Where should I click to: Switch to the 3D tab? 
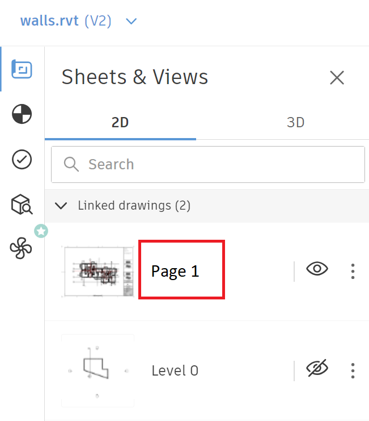(x=295, y=122)
